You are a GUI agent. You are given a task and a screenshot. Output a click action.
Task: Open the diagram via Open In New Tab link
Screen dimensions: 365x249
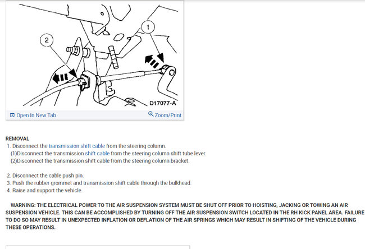(x=36, y=115)
